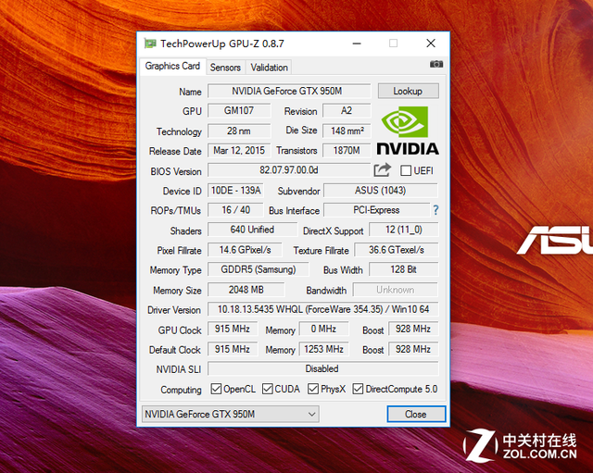
Task: Close GPU-Z with the title bar X
Action: [431, 44]
